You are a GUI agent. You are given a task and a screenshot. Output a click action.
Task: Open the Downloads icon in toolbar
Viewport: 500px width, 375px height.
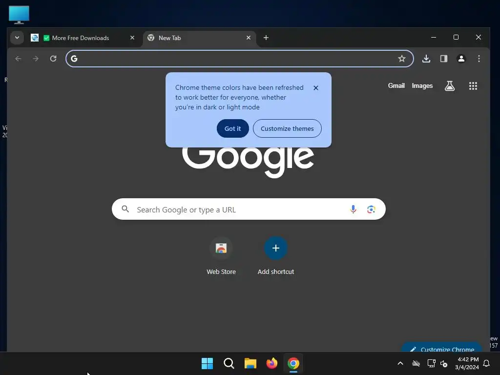point(426,59)
